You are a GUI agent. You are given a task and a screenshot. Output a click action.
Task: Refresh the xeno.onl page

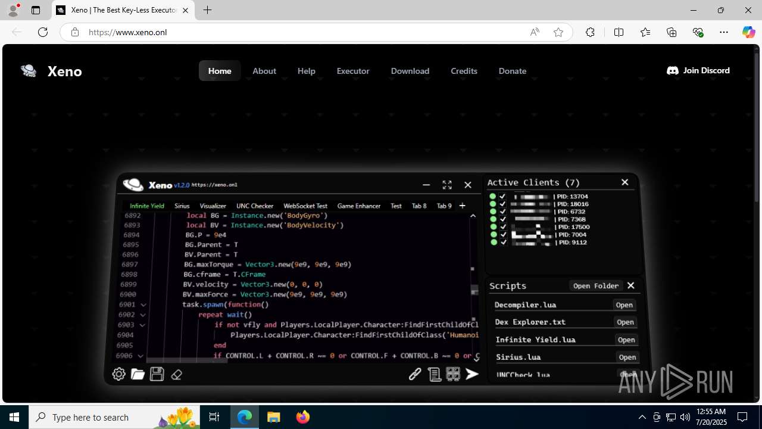pos(43,32)
